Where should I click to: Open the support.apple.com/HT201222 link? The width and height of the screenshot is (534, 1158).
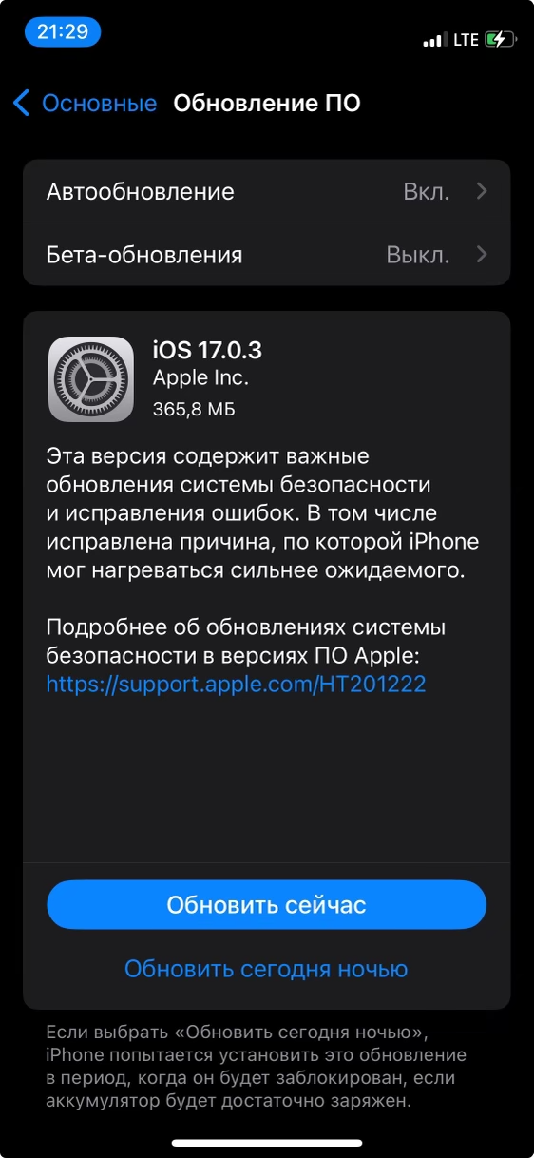point(236,684)
